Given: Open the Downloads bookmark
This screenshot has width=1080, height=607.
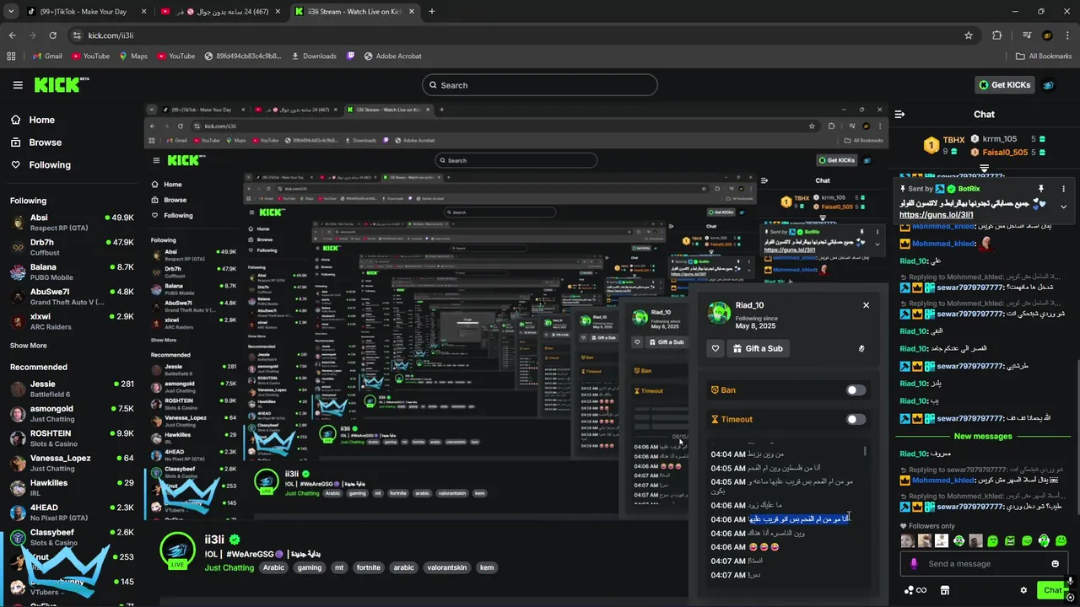Looking at the screenshot, I should coord(314,56).
